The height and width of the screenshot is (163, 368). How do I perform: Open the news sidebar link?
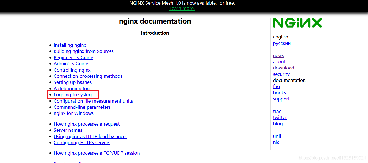(x=278, y=55)
